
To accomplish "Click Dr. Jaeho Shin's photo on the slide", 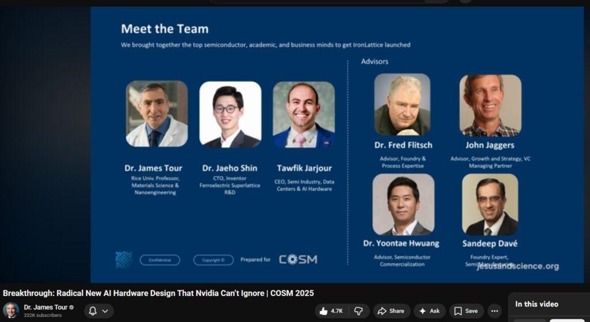I will pos(230,114).
